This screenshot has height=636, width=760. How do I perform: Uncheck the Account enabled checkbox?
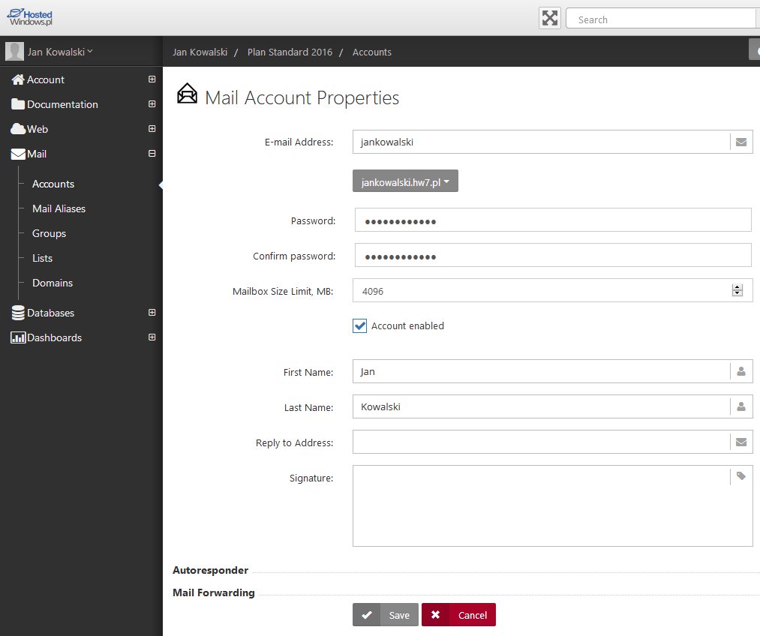coord(359,326)
